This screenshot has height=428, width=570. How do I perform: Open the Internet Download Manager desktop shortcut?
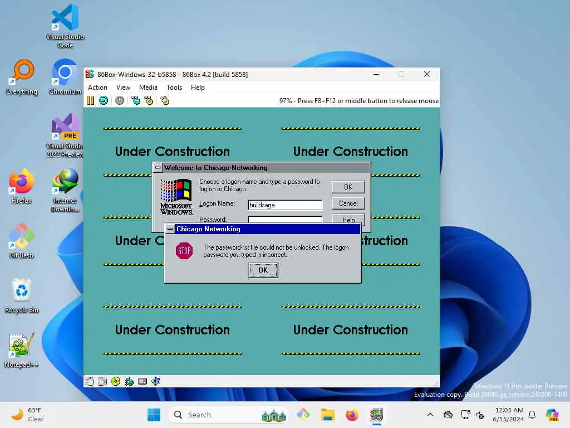point(65,190)
